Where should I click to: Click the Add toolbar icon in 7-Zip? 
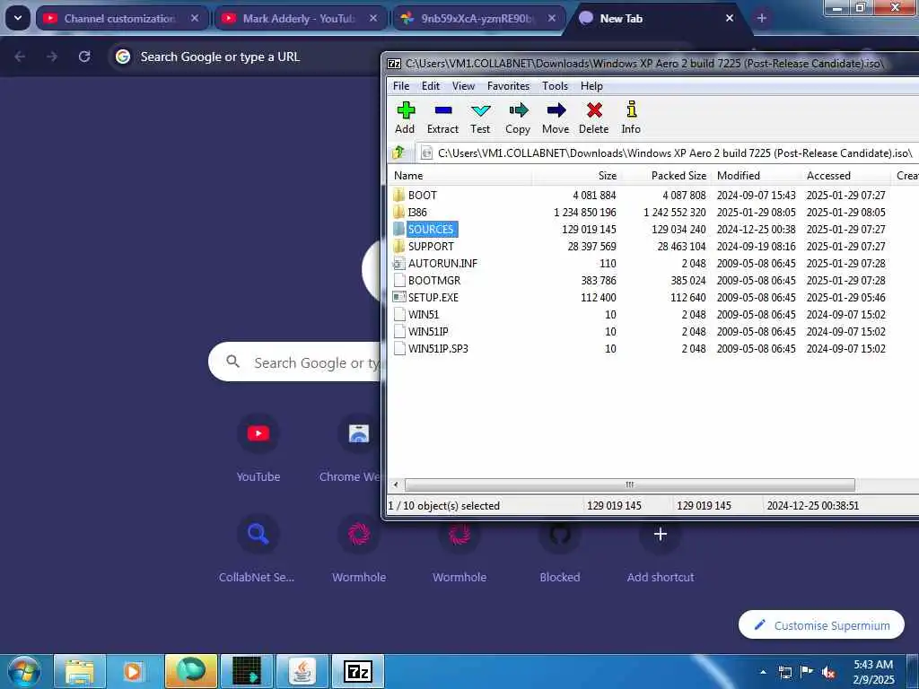[x=405, y=118]
